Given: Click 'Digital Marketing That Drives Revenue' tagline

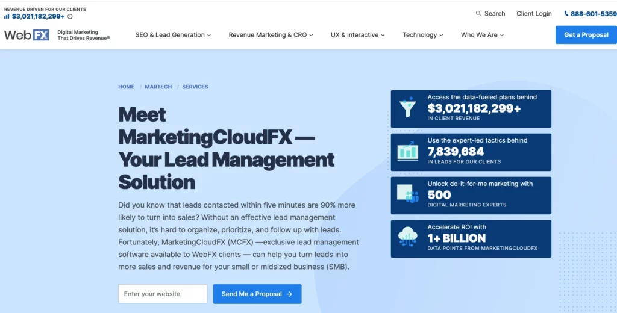Looking at the screenshot, I should coord(83,35).
